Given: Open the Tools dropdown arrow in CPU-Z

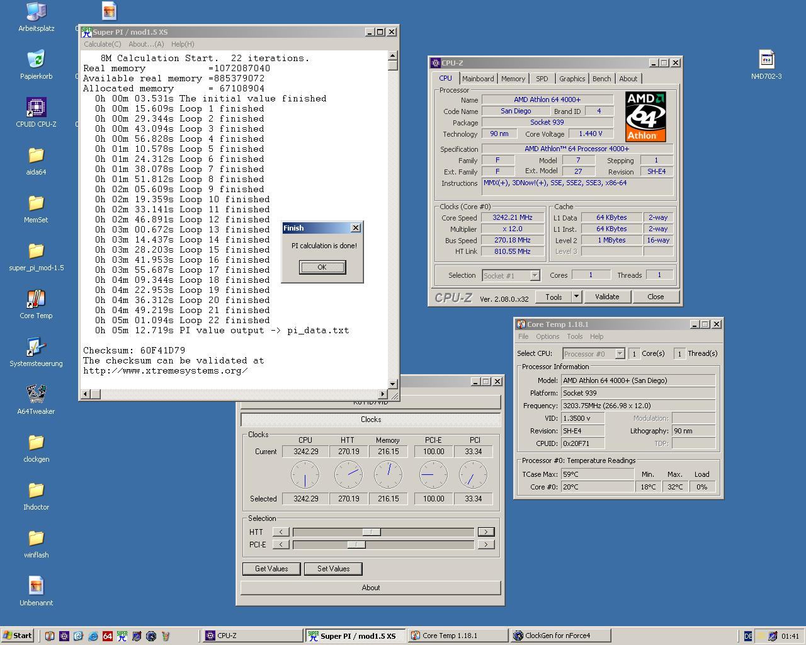Looking at the screenshot, I should 576,297.
